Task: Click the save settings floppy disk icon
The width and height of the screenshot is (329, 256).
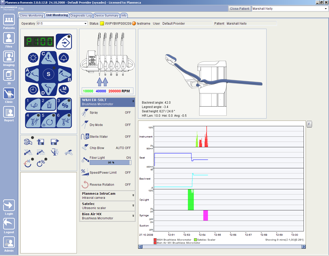Action: [x=55, y=142]
